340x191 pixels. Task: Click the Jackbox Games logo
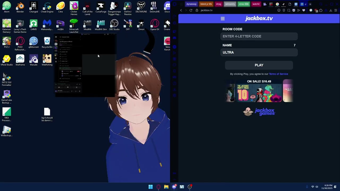point(259,112)
